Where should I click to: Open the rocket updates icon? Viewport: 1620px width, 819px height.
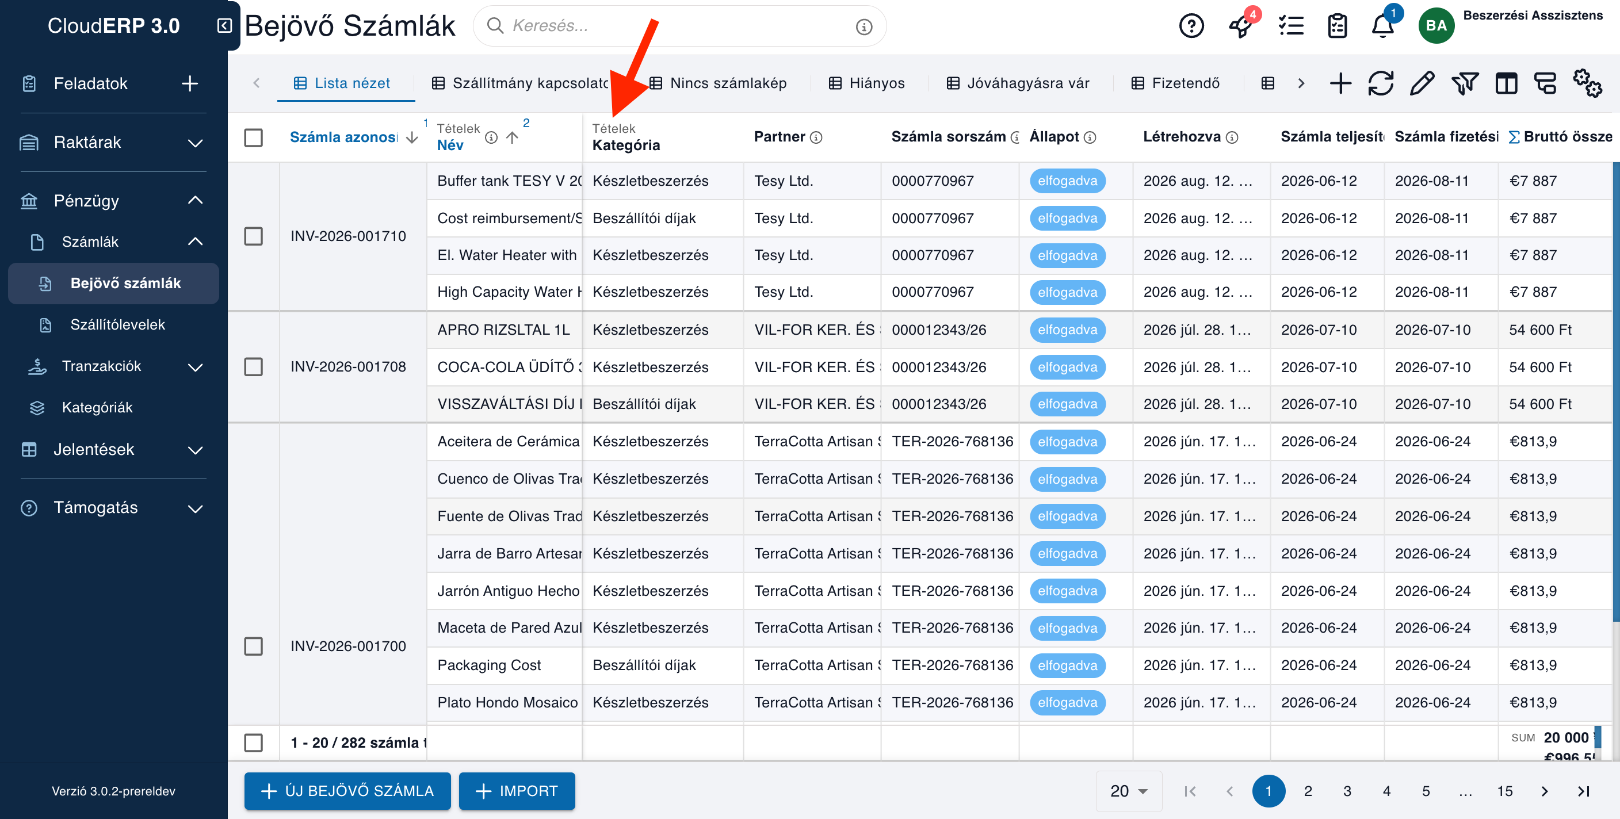[x=1241, y=26]
